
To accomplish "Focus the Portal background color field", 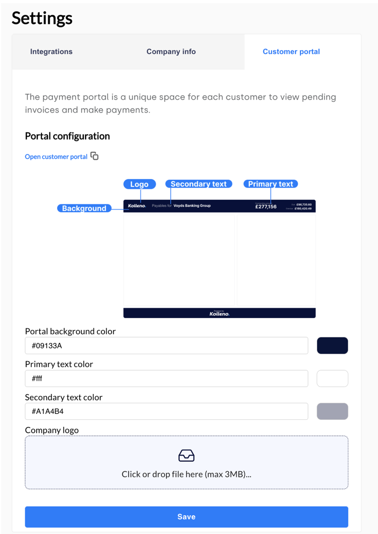I will pyautogui.click(x=166, y=346).
